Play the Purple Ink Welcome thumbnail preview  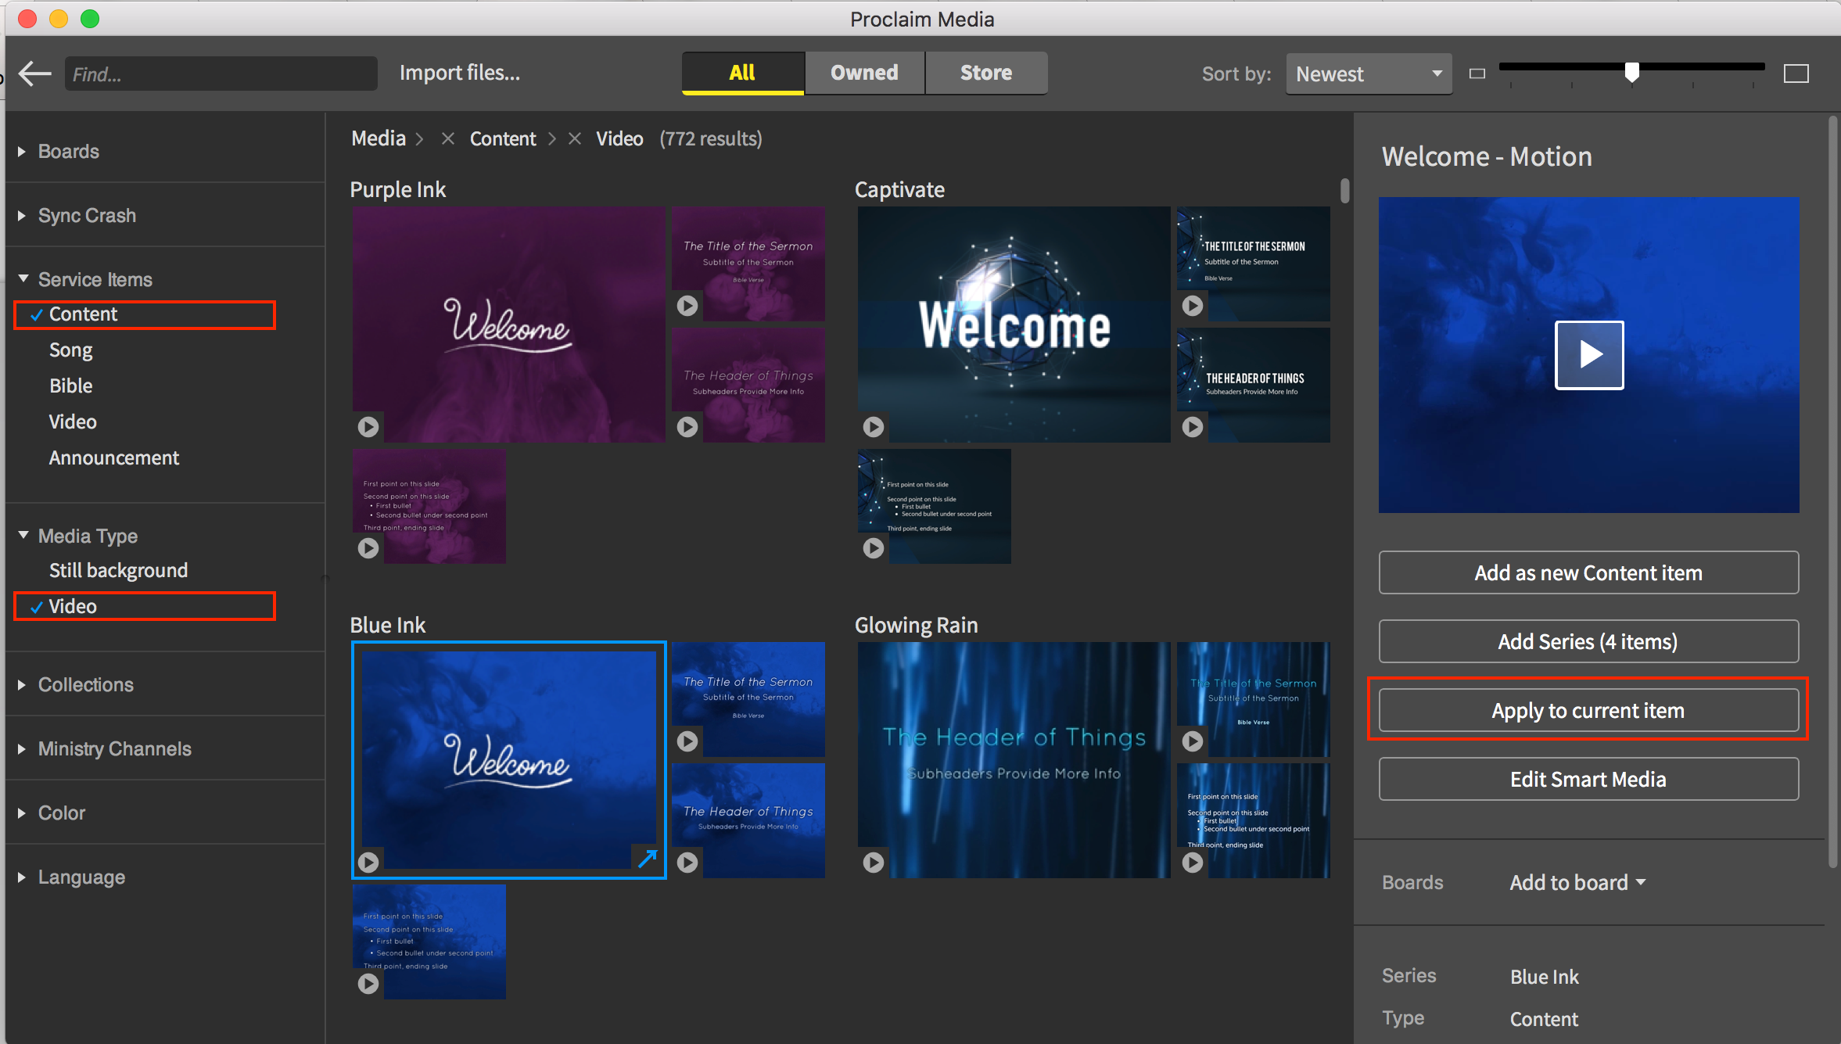coord(368,426)
